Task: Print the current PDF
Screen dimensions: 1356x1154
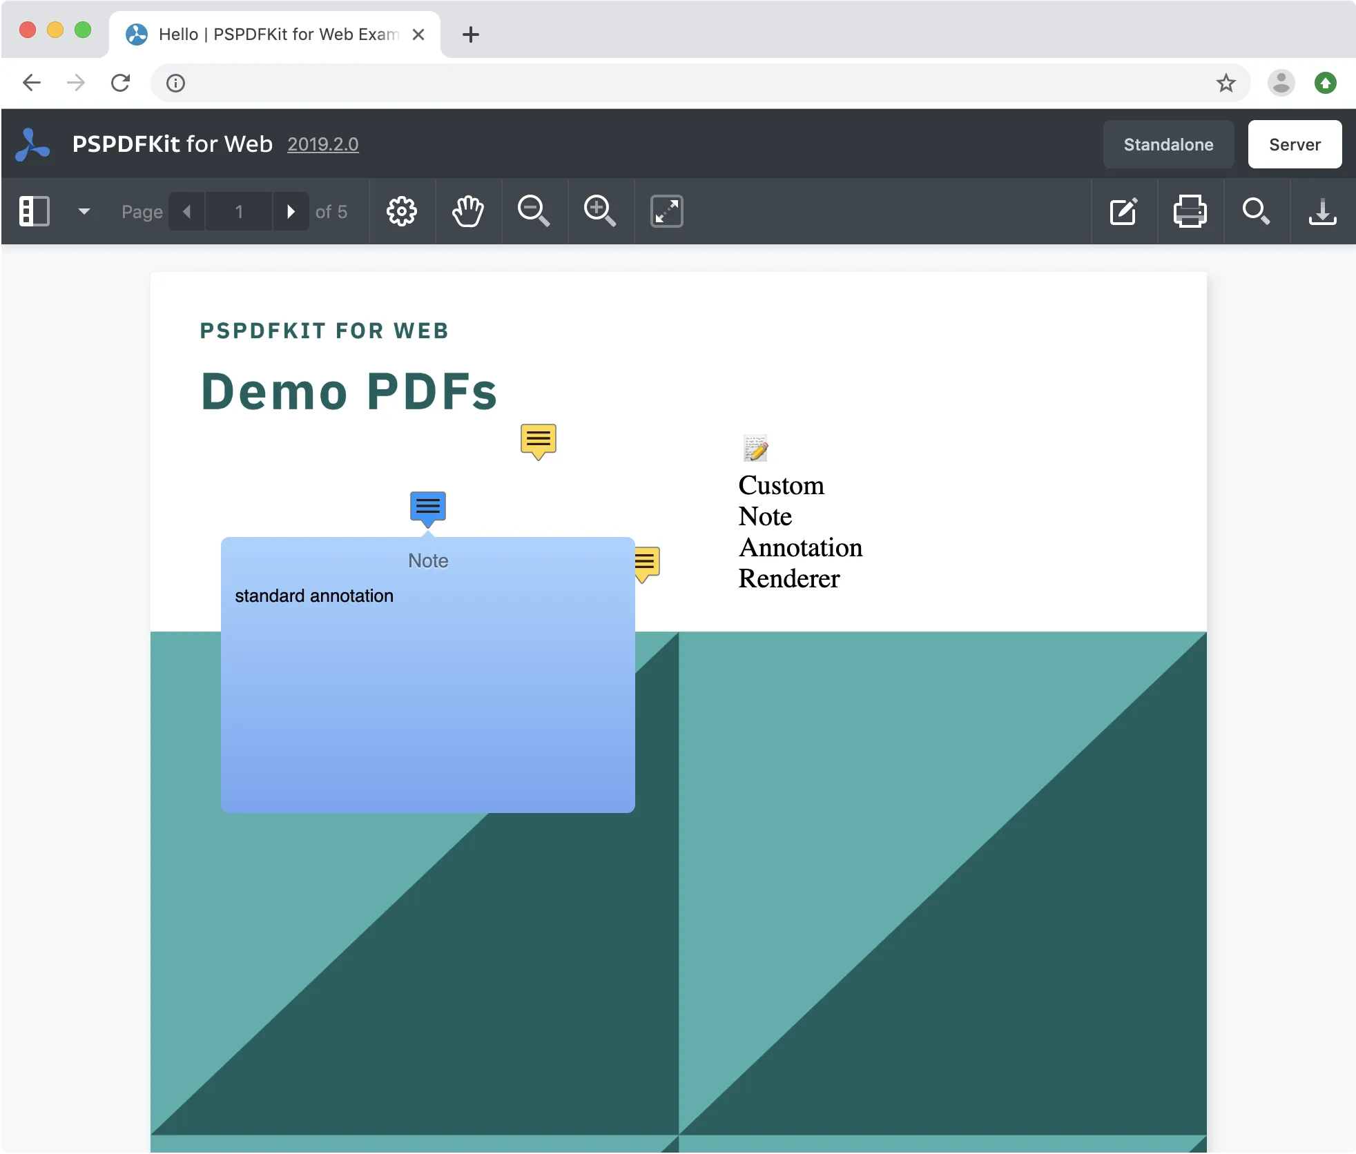Action: [1190, 211]
